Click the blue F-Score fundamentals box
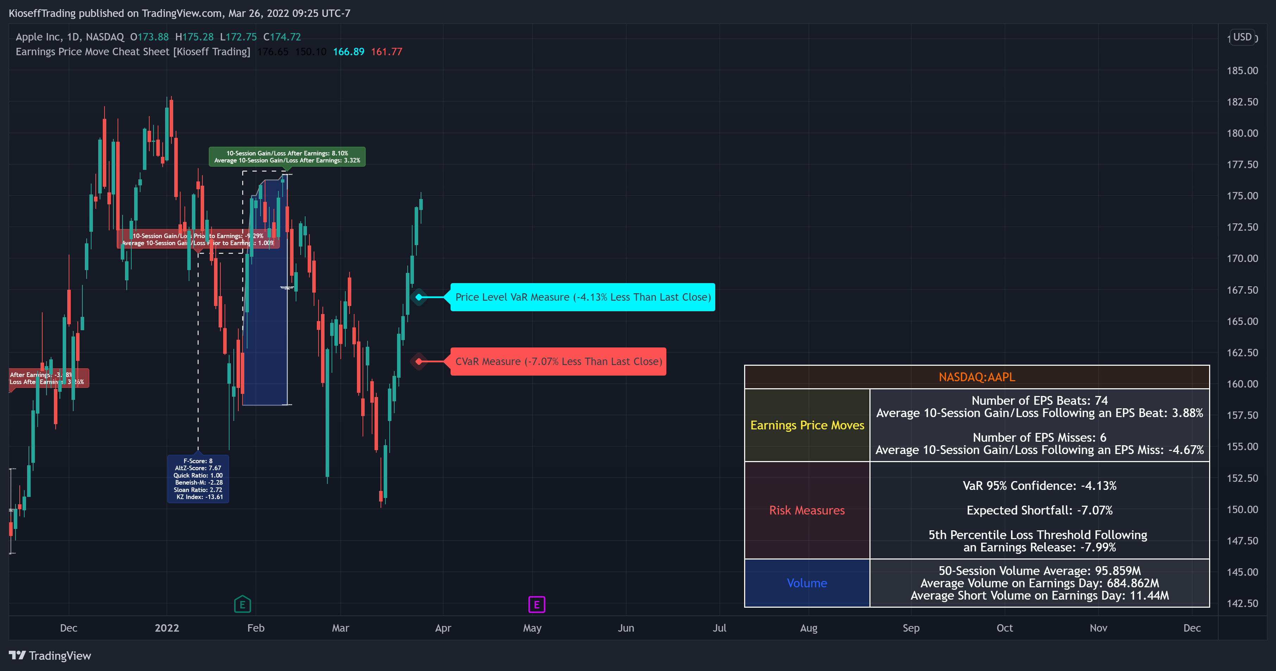 (198, 479)
